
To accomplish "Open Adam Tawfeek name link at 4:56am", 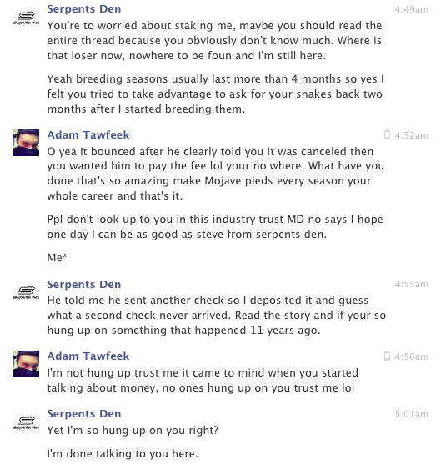I will [x=88, y=356].
